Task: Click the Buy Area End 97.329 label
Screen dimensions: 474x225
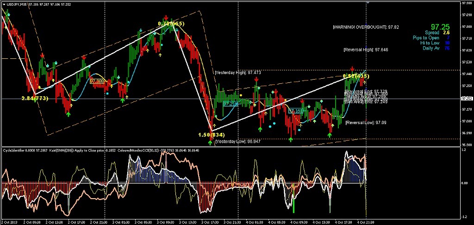Action: point(366,91)
